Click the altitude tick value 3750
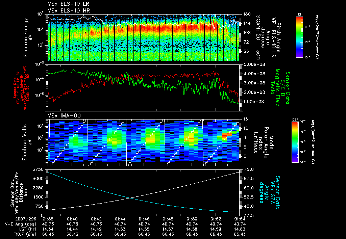The height and width of the screenshot is (239, 346). (38, 169)
